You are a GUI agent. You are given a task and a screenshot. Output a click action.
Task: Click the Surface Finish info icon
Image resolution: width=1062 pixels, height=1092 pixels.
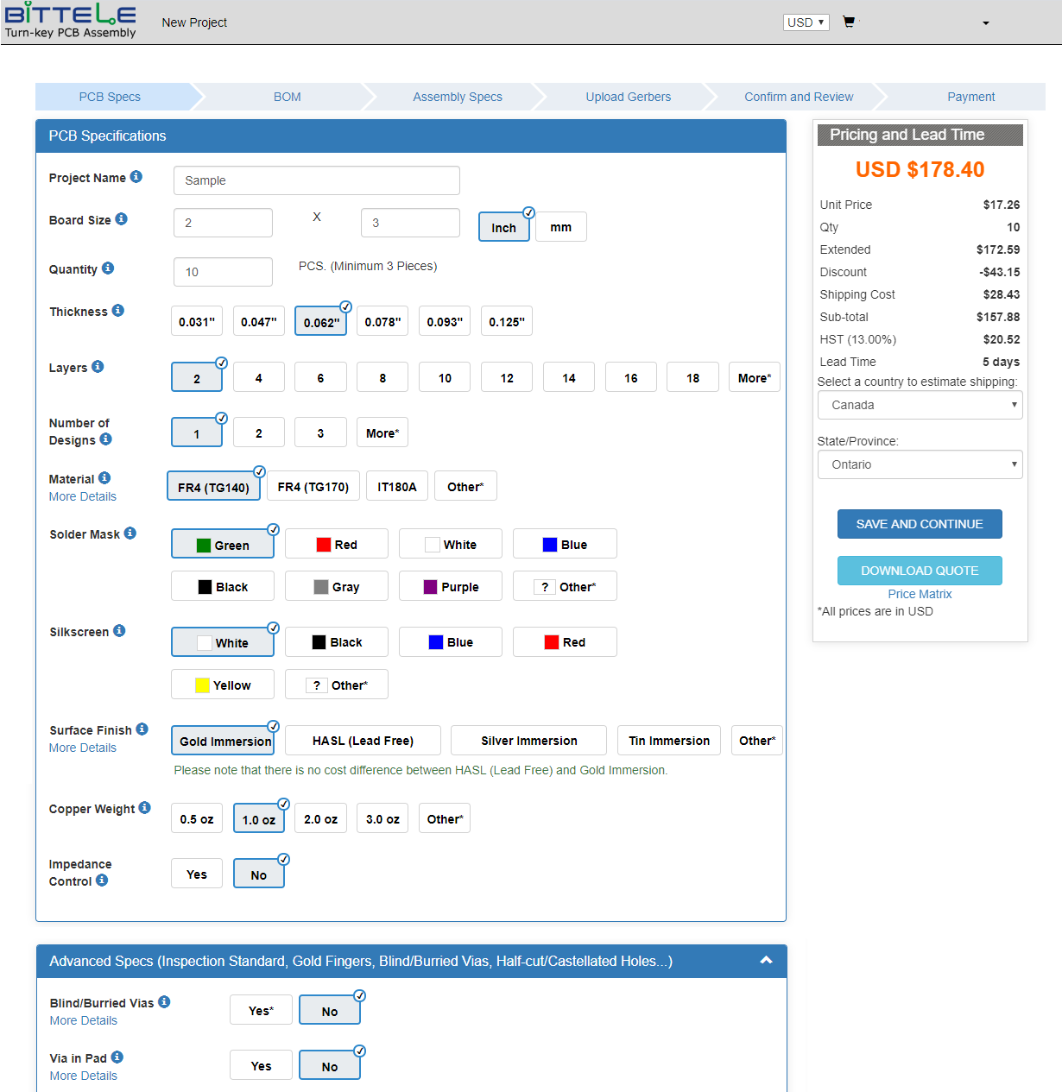(x=142, y=729)
